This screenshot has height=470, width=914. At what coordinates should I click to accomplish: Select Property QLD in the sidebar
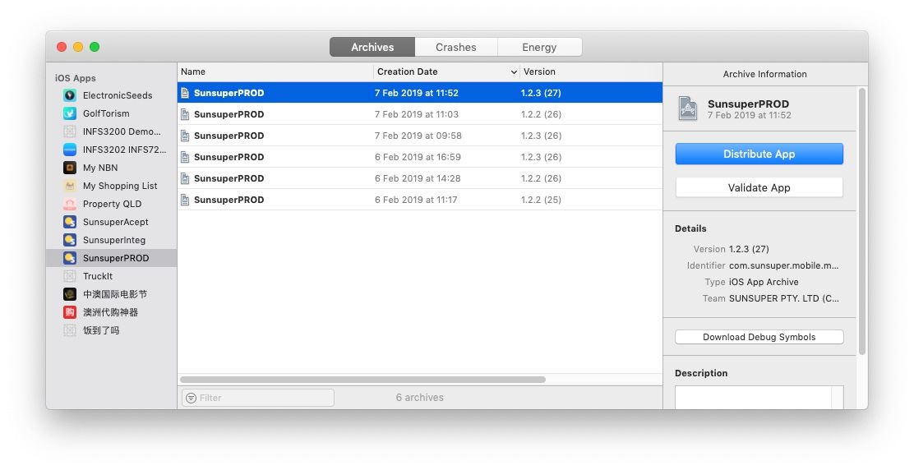tap(112, 203)
